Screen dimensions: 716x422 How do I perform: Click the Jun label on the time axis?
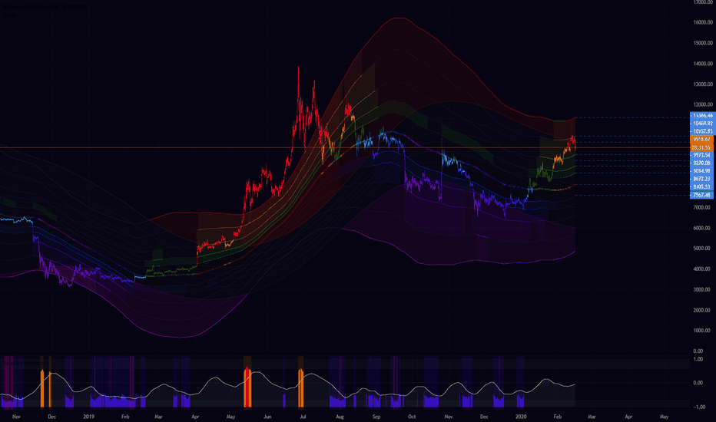[267, 417]
